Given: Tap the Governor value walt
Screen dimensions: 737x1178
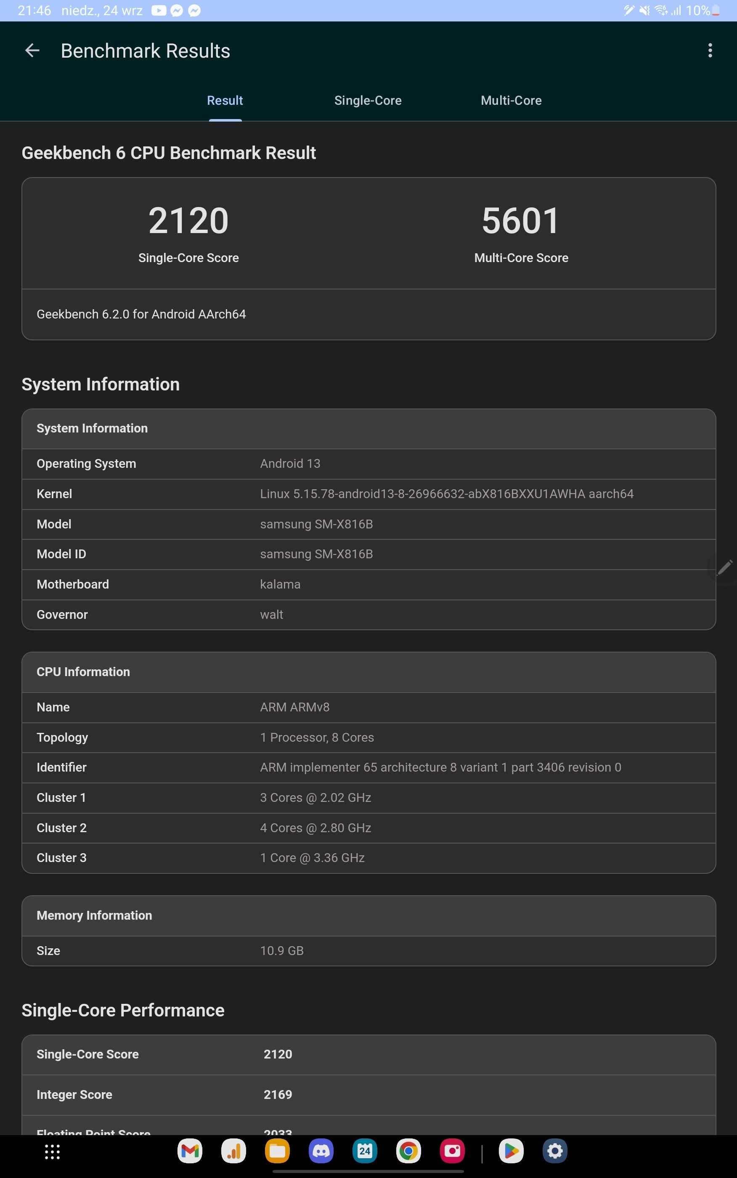Looking at the screenshot, I should pos(271,615).
